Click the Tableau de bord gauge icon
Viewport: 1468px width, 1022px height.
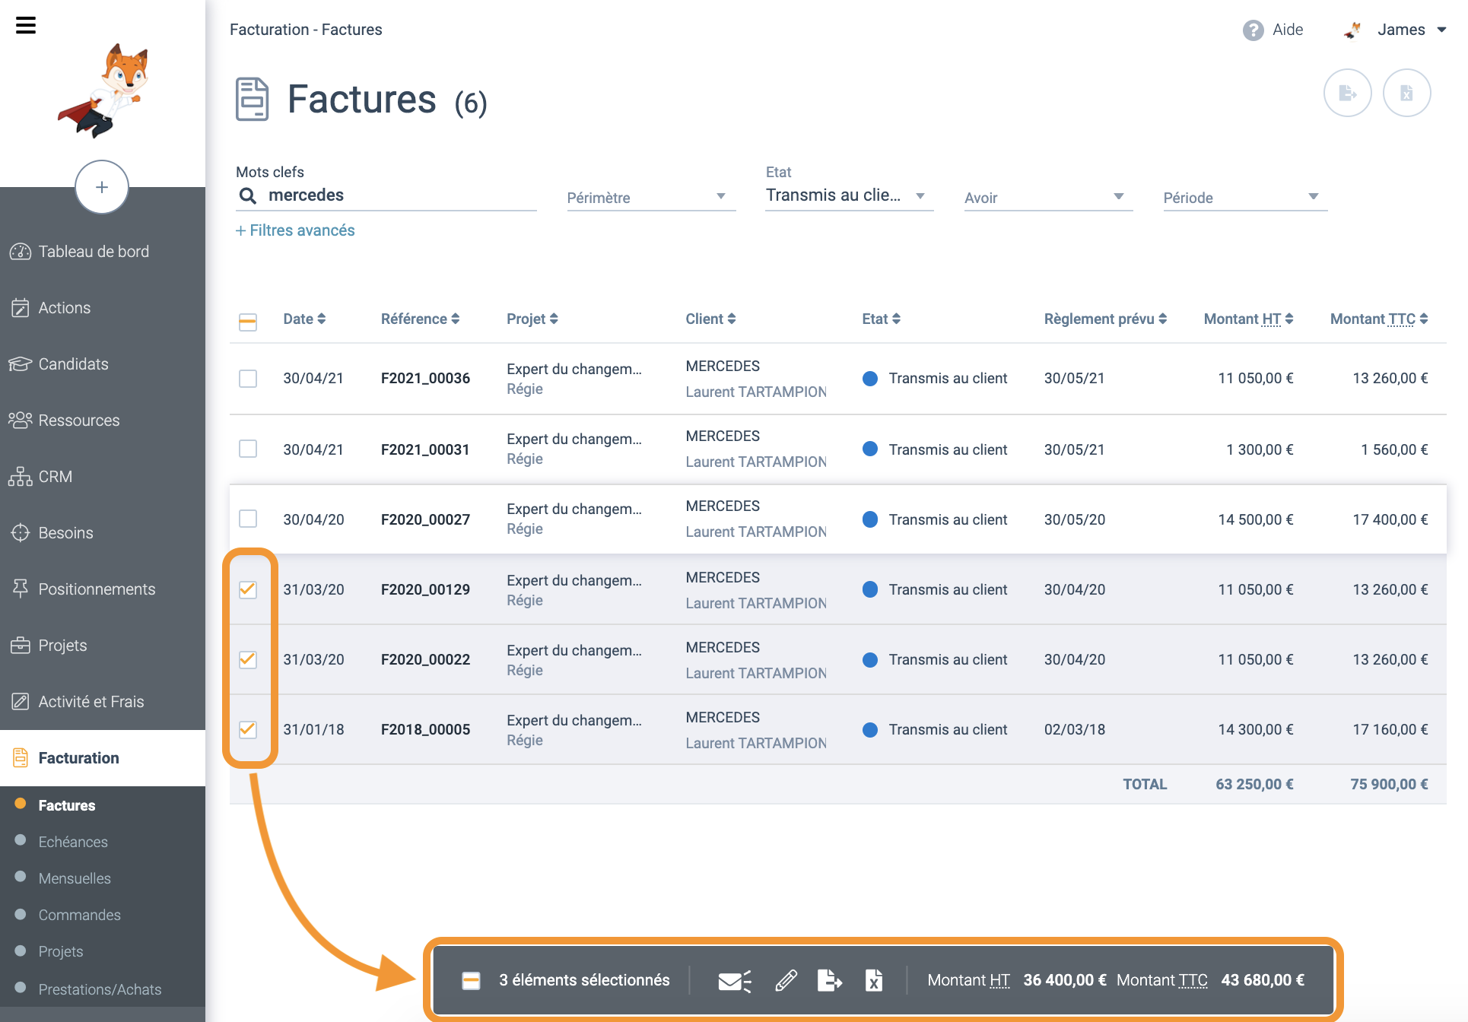point(20,252)
